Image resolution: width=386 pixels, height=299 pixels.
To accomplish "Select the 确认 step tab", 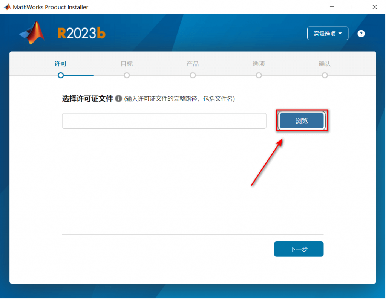I will pos(325,64).
